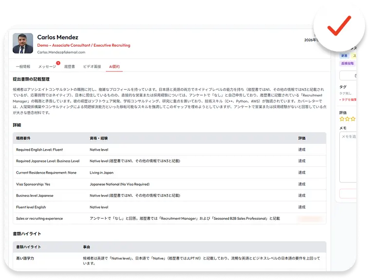Click the タグを編集 link
Image resolution: width=369 pixels, height=279 pixels.
[x=348, y=100]
